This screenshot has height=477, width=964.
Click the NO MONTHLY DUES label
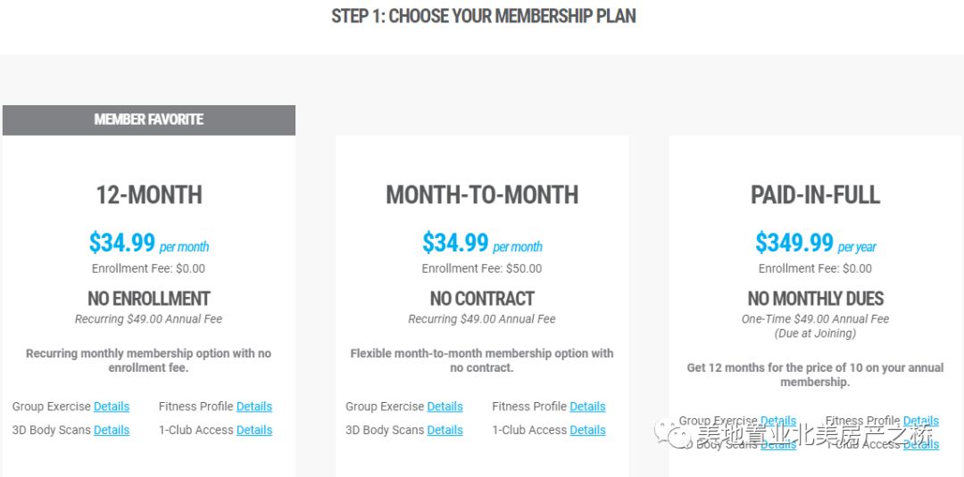[x=815, y=299]
